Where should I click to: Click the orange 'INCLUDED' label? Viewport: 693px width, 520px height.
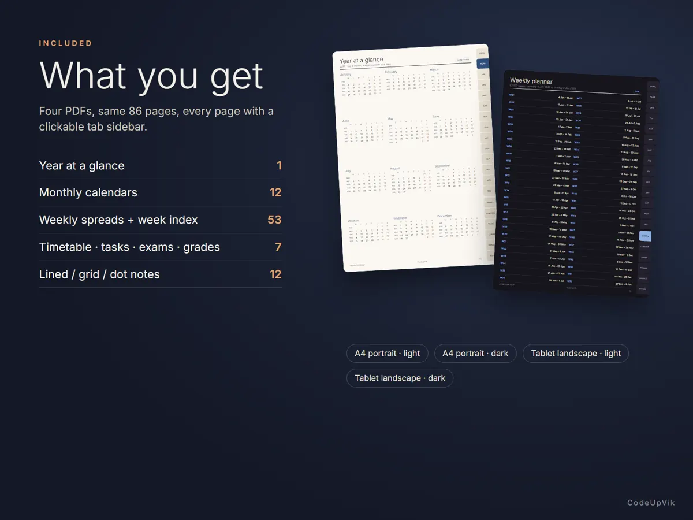click(x=66, y=43)
